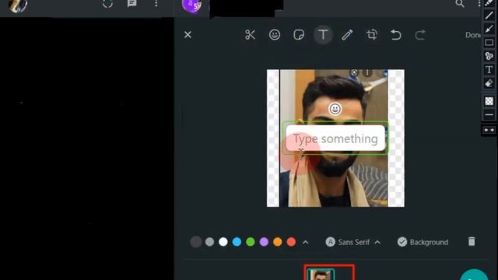Open the contact's purple avatar
Viewport: 498px width, 280px height.
click(191, 5)
